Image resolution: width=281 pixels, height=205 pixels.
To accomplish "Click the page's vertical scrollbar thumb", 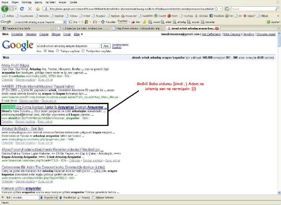I will click(x=279, y=41).
